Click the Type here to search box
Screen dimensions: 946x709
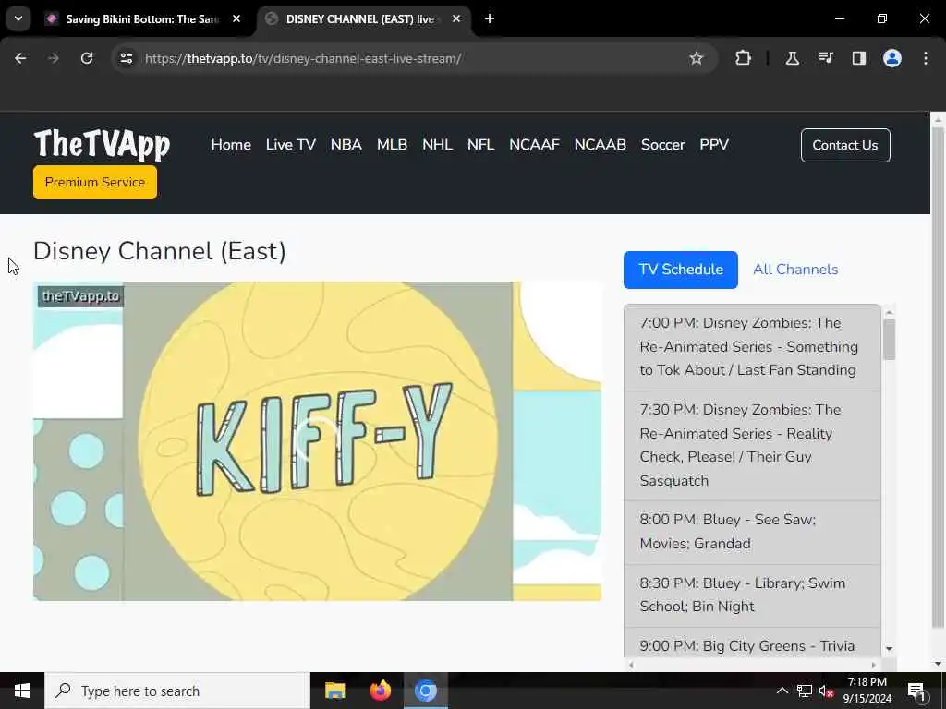[x=177, y=691]
